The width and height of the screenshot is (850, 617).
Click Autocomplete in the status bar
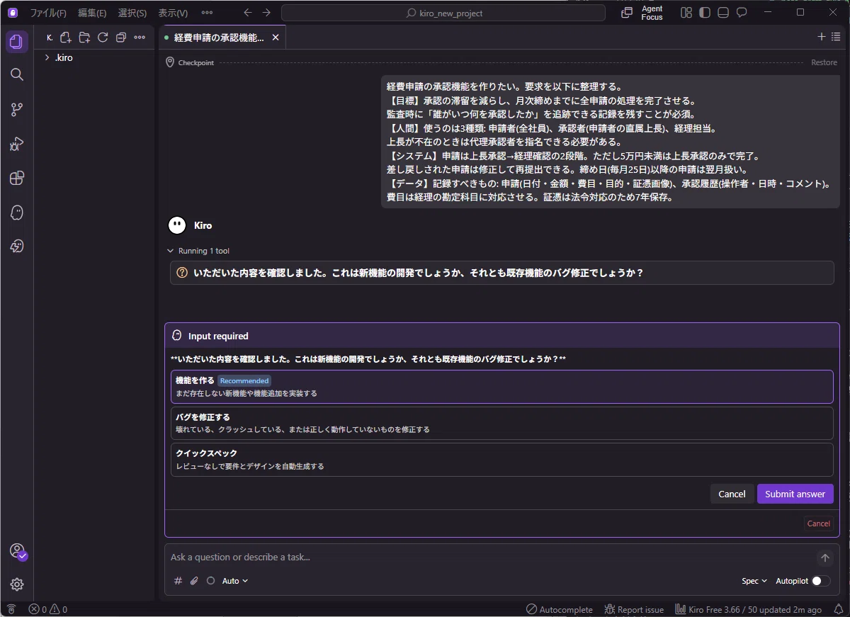click(x=560, y=609)
